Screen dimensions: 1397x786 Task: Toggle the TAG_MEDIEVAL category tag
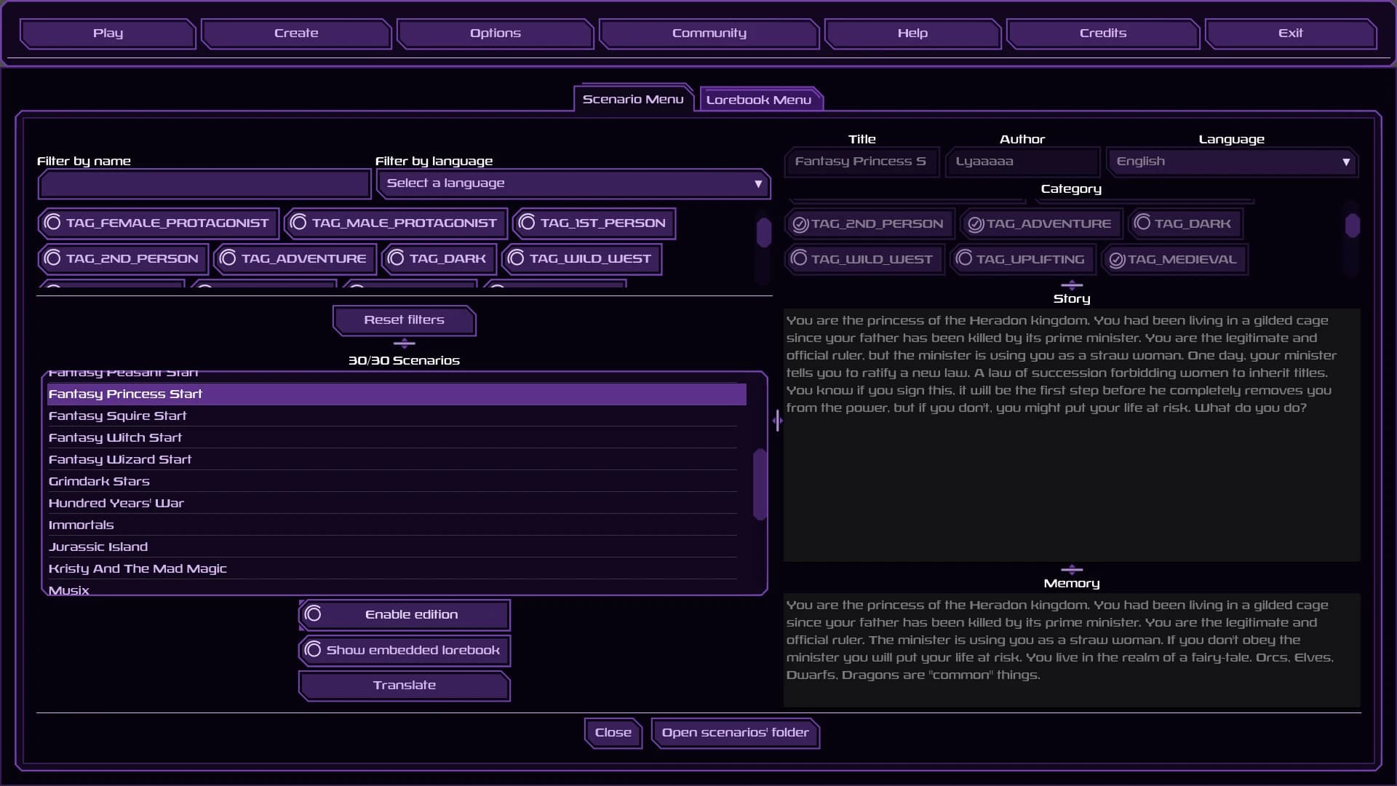(x=1174, y=259)
